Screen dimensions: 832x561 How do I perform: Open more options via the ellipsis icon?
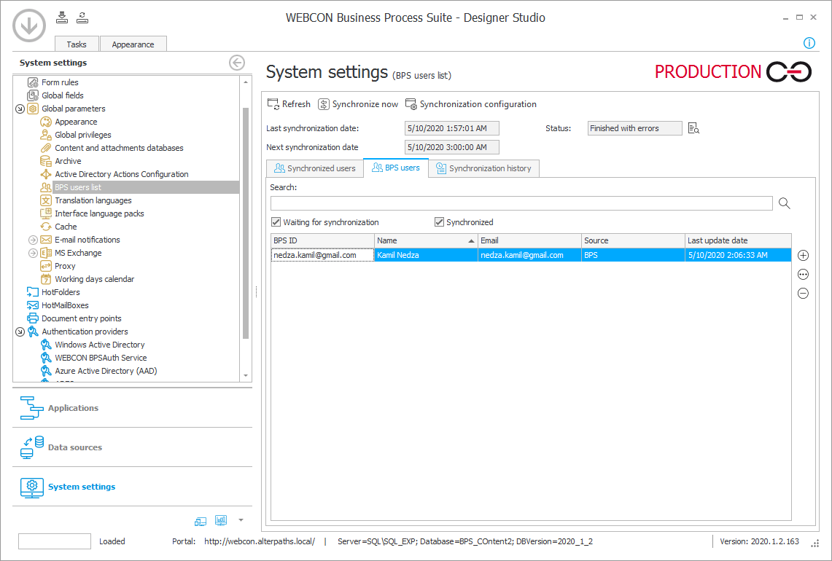tap(802, 274)
